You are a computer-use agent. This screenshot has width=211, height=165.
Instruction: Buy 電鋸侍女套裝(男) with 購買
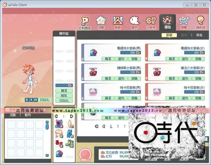tap(108, 59)
